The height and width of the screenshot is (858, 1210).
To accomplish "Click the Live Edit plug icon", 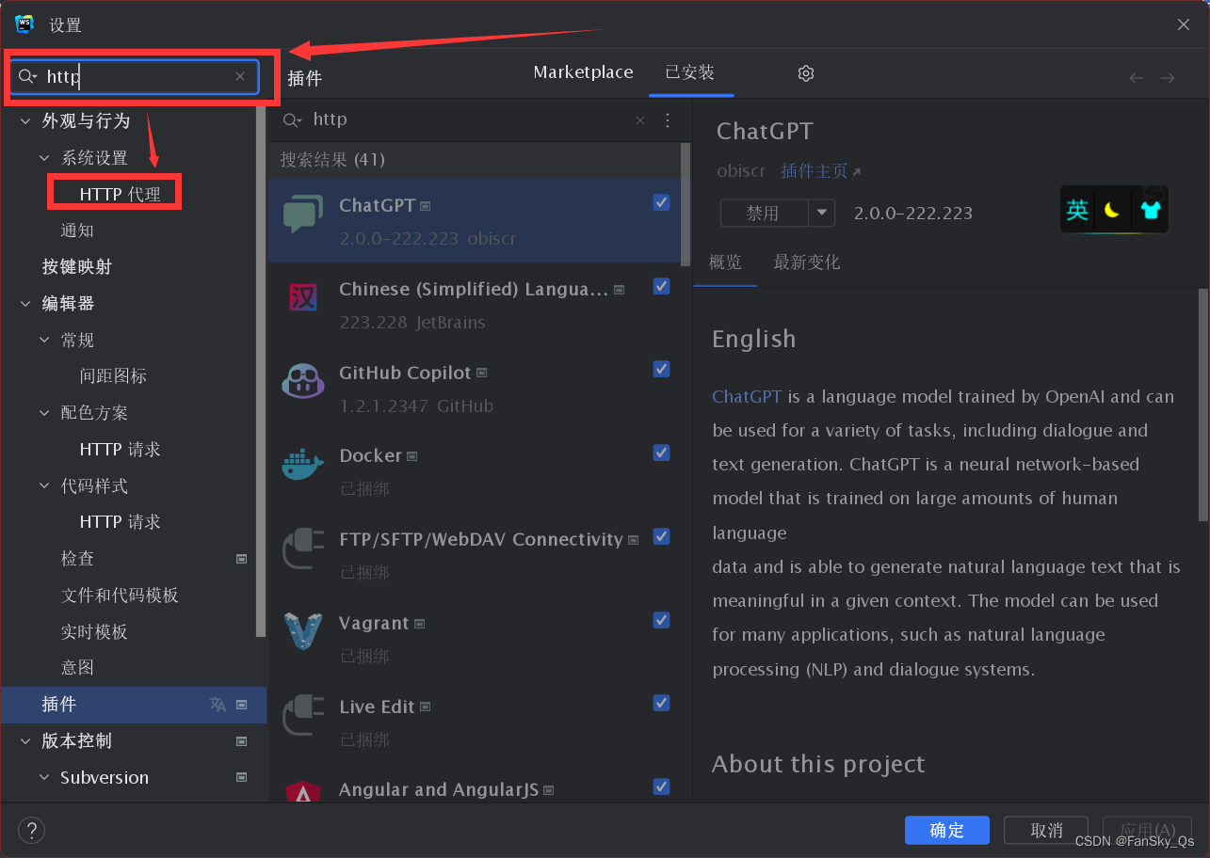I will pos(303,715).
